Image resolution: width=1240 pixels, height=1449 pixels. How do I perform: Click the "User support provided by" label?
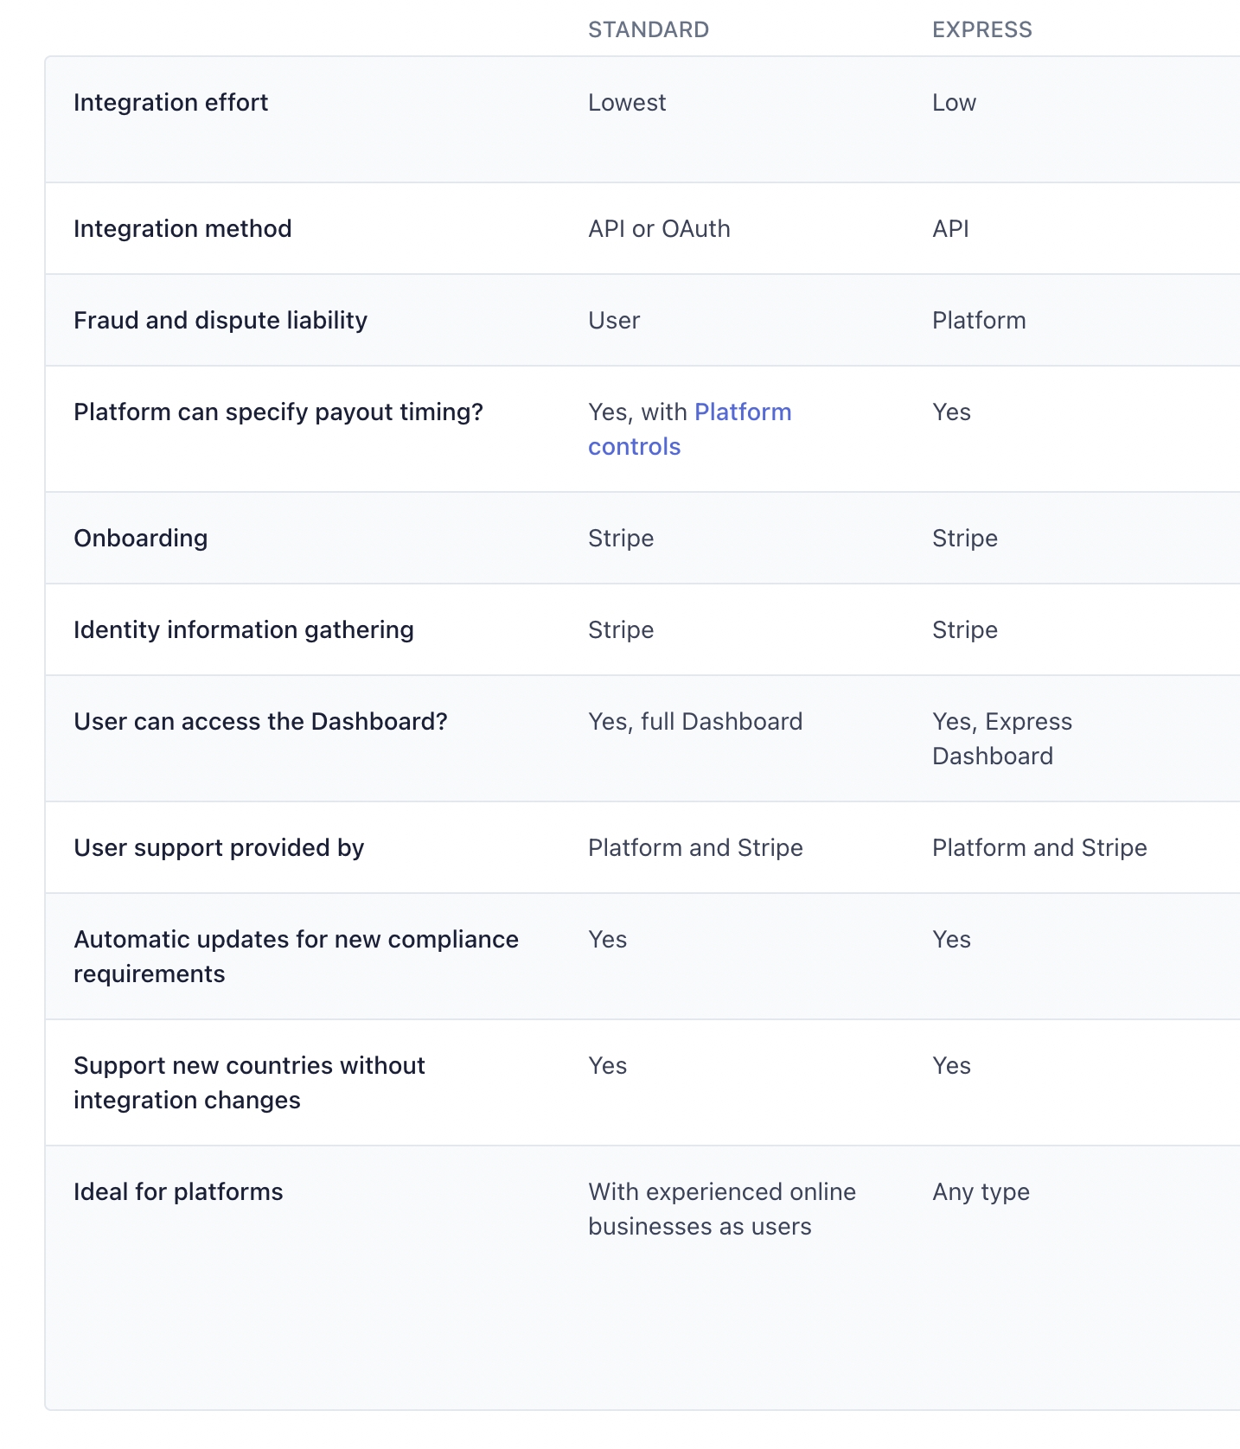219,848
